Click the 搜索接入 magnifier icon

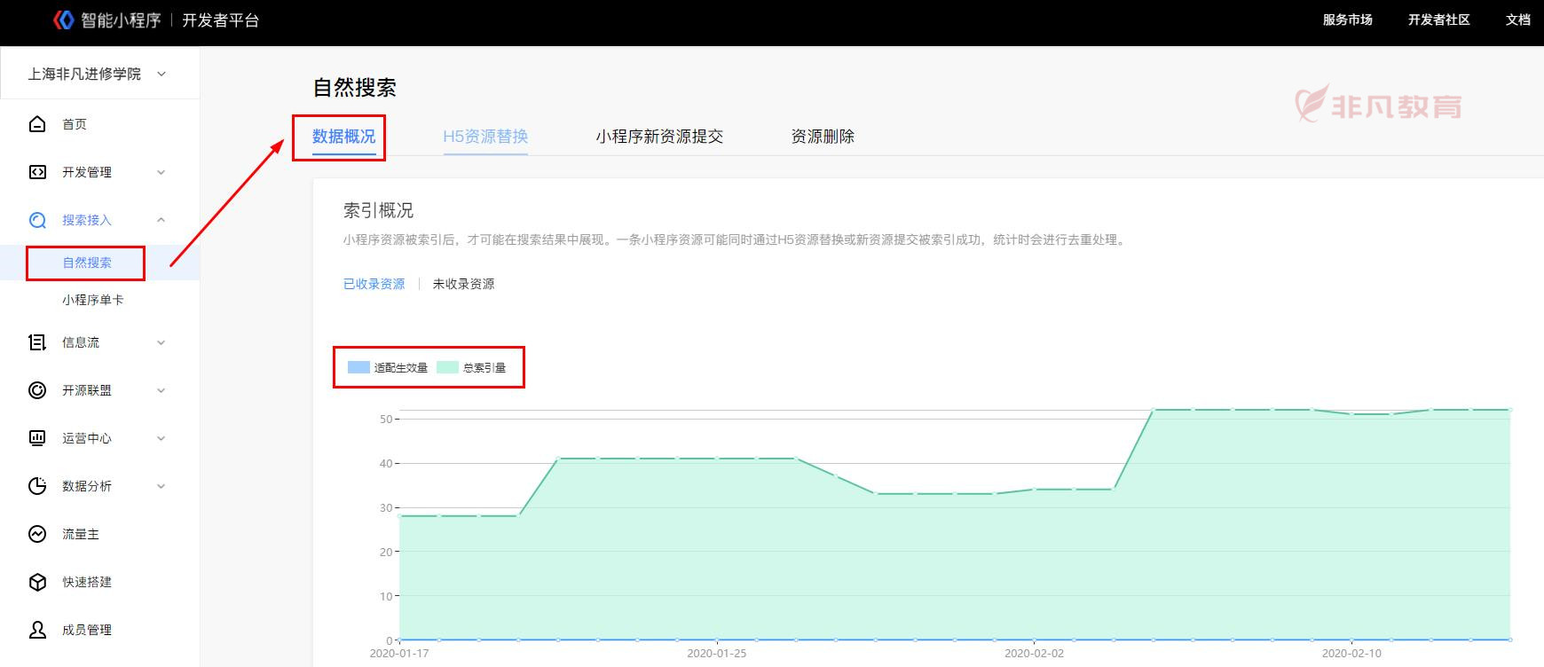37,220
